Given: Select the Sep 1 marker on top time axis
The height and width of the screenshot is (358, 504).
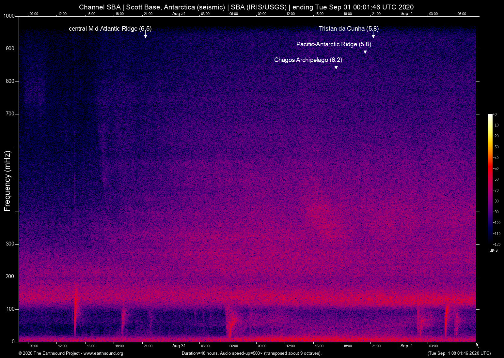Looking at the screenshot, I should [406, 14].
